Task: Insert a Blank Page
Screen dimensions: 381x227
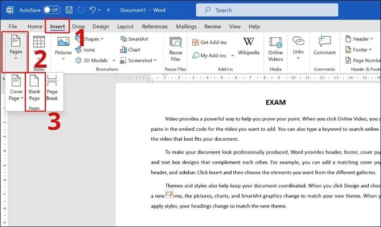Action: [34, 88]
